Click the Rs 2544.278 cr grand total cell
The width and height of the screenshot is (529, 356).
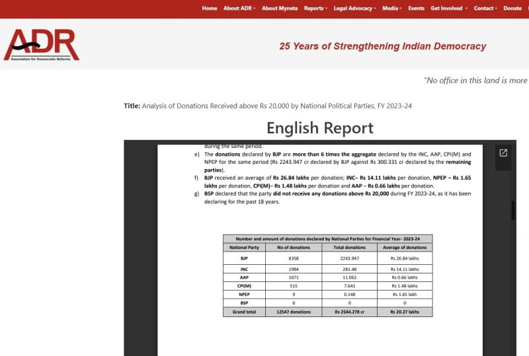click(350, 312)
